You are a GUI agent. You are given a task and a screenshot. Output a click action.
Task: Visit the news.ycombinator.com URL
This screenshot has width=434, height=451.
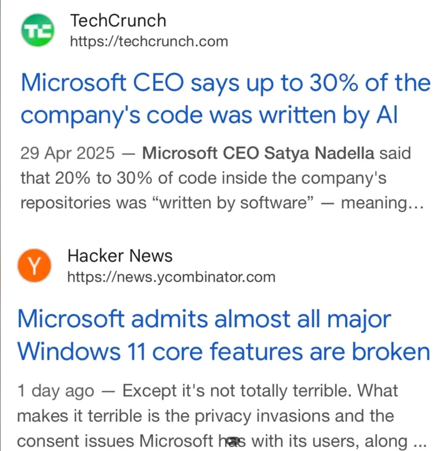point(170,277)
